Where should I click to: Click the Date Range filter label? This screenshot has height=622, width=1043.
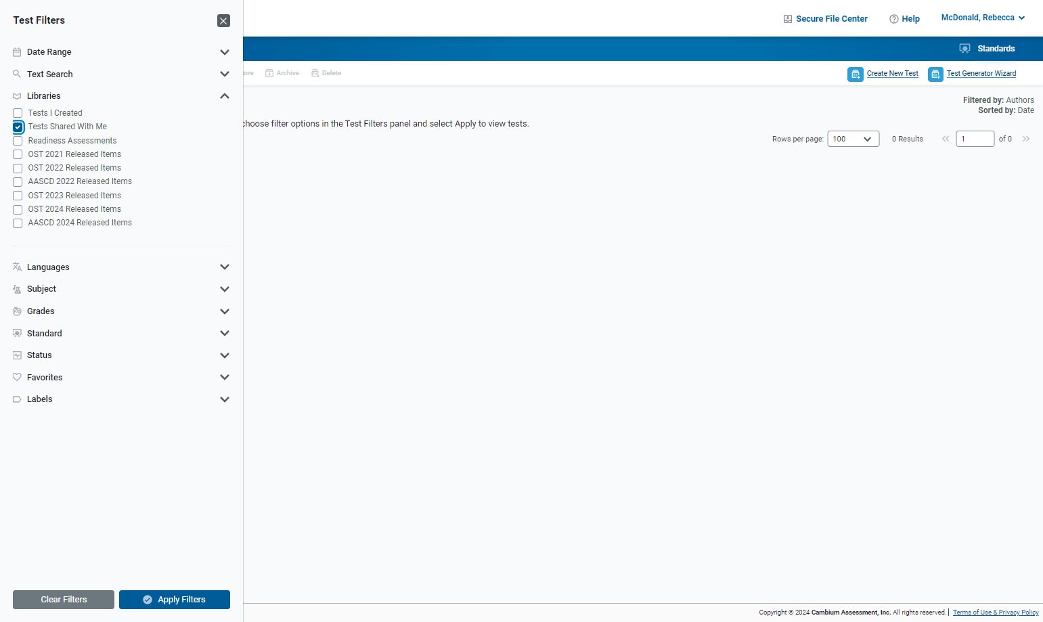[x=49, y=52]
